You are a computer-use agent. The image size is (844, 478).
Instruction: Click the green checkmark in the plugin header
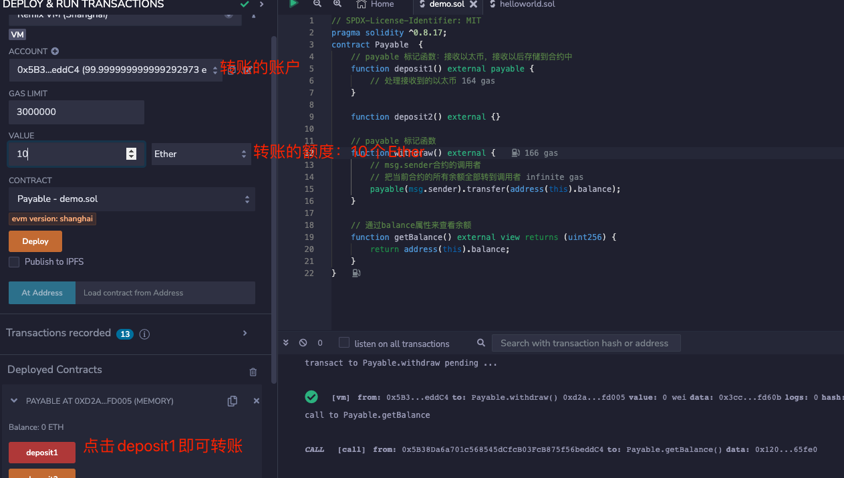coord(245,4)
